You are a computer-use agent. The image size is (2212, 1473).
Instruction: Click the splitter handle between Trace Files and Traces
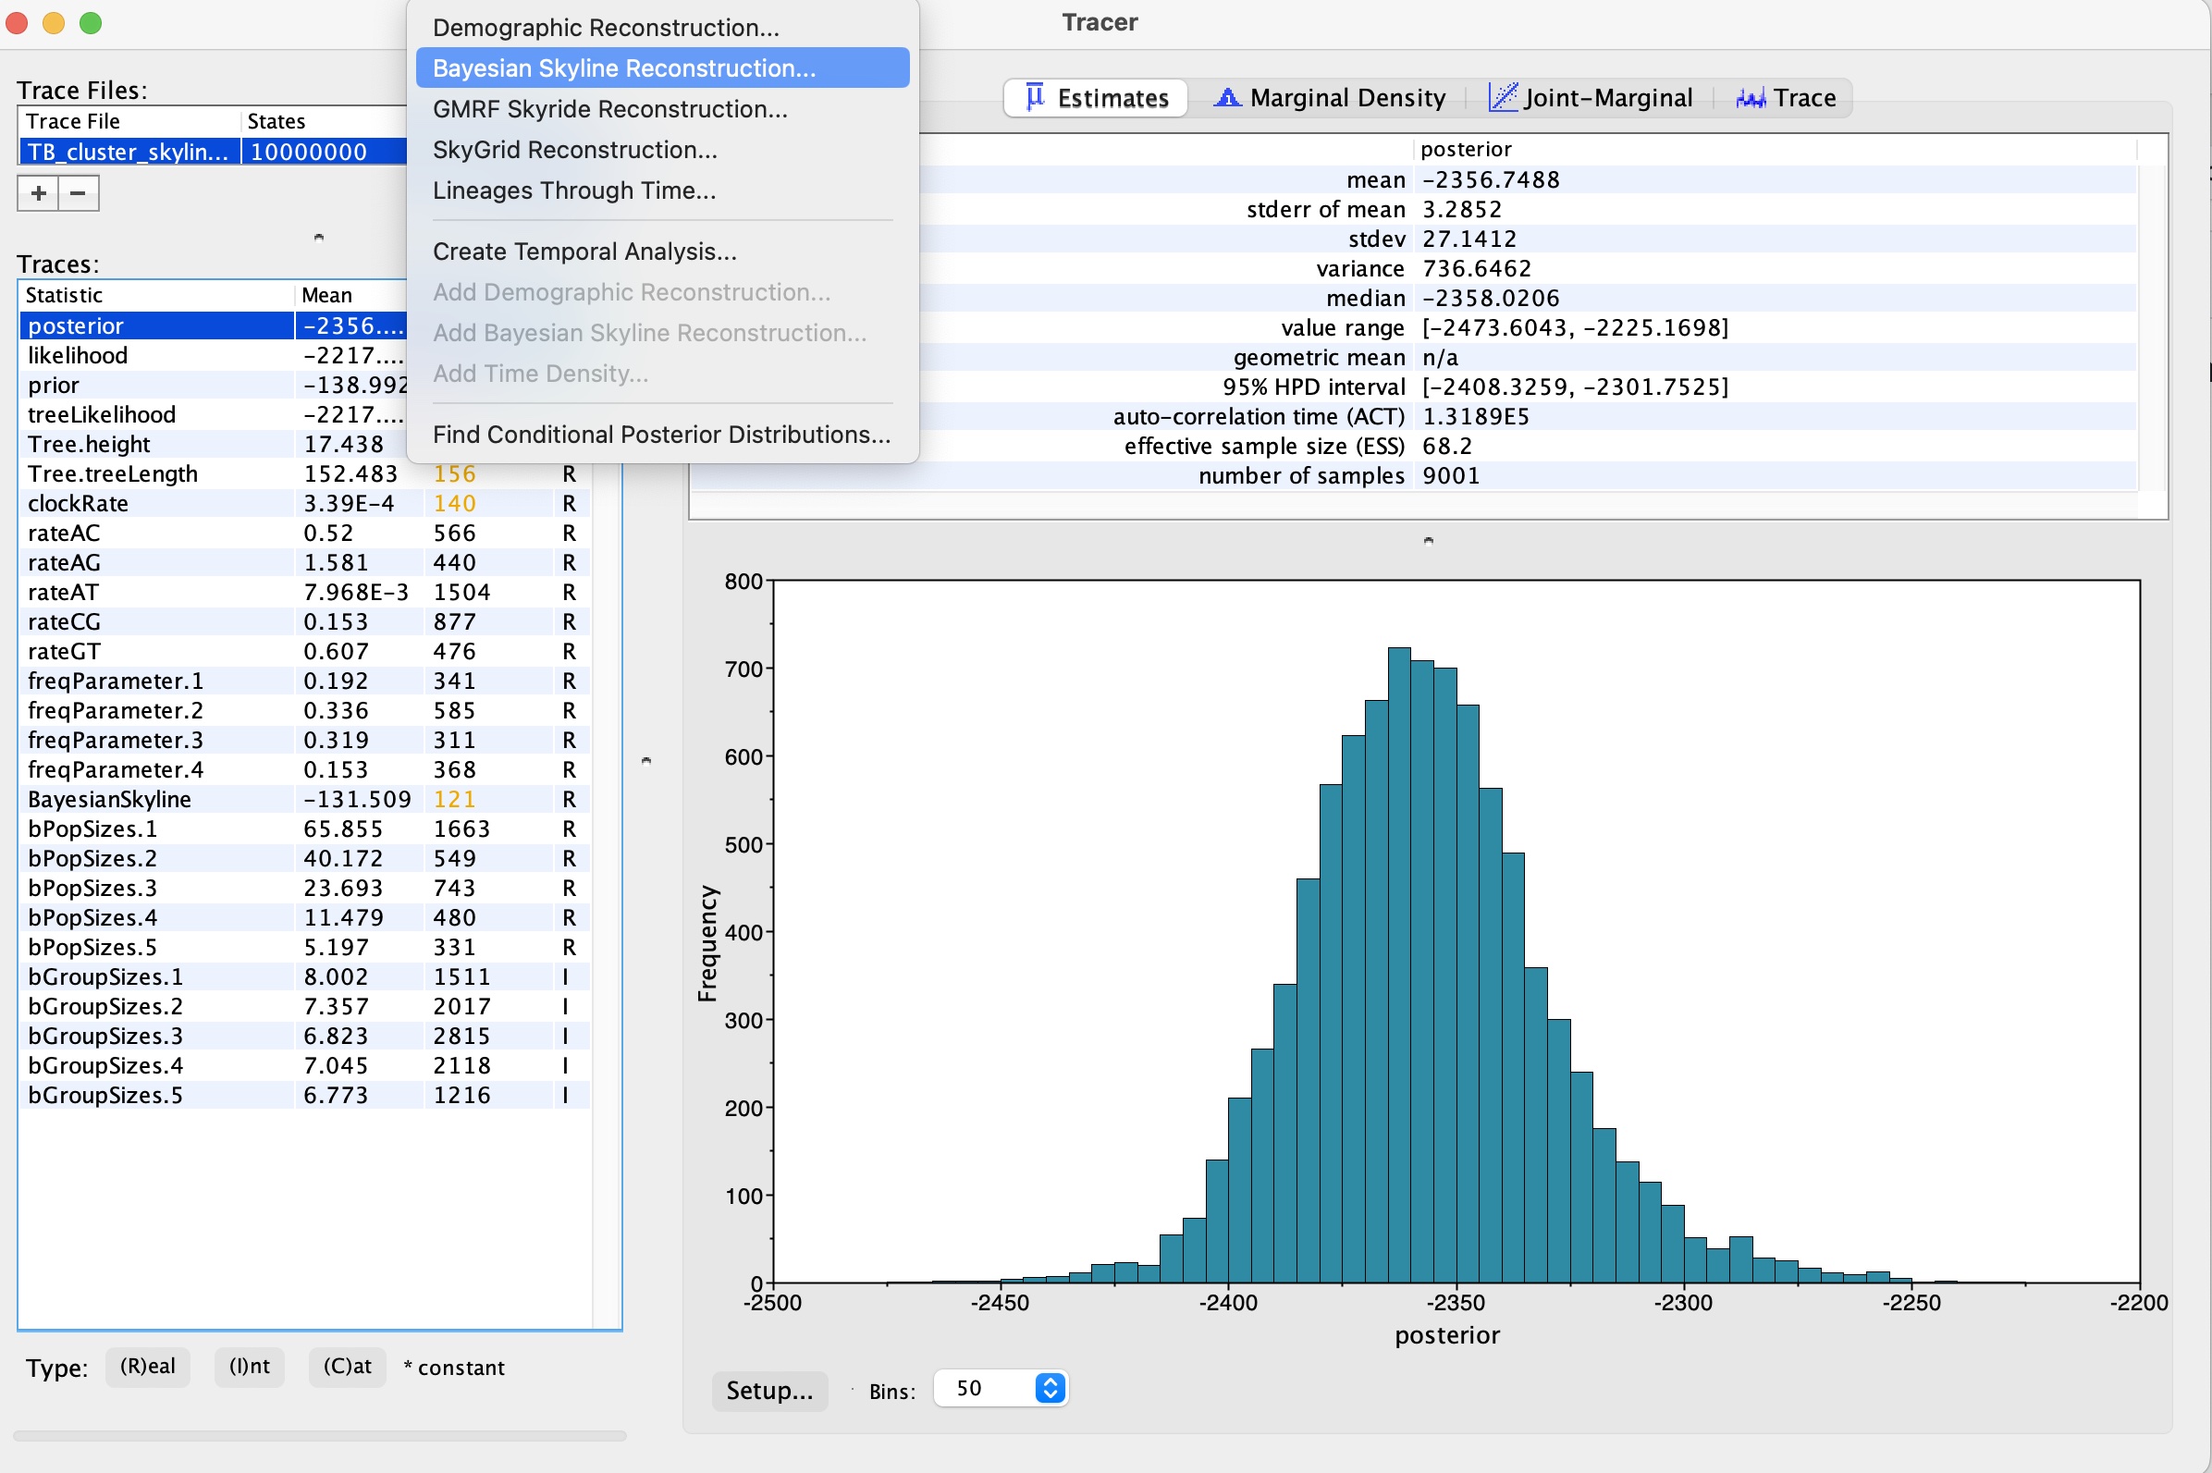click(x=319, y=237)
